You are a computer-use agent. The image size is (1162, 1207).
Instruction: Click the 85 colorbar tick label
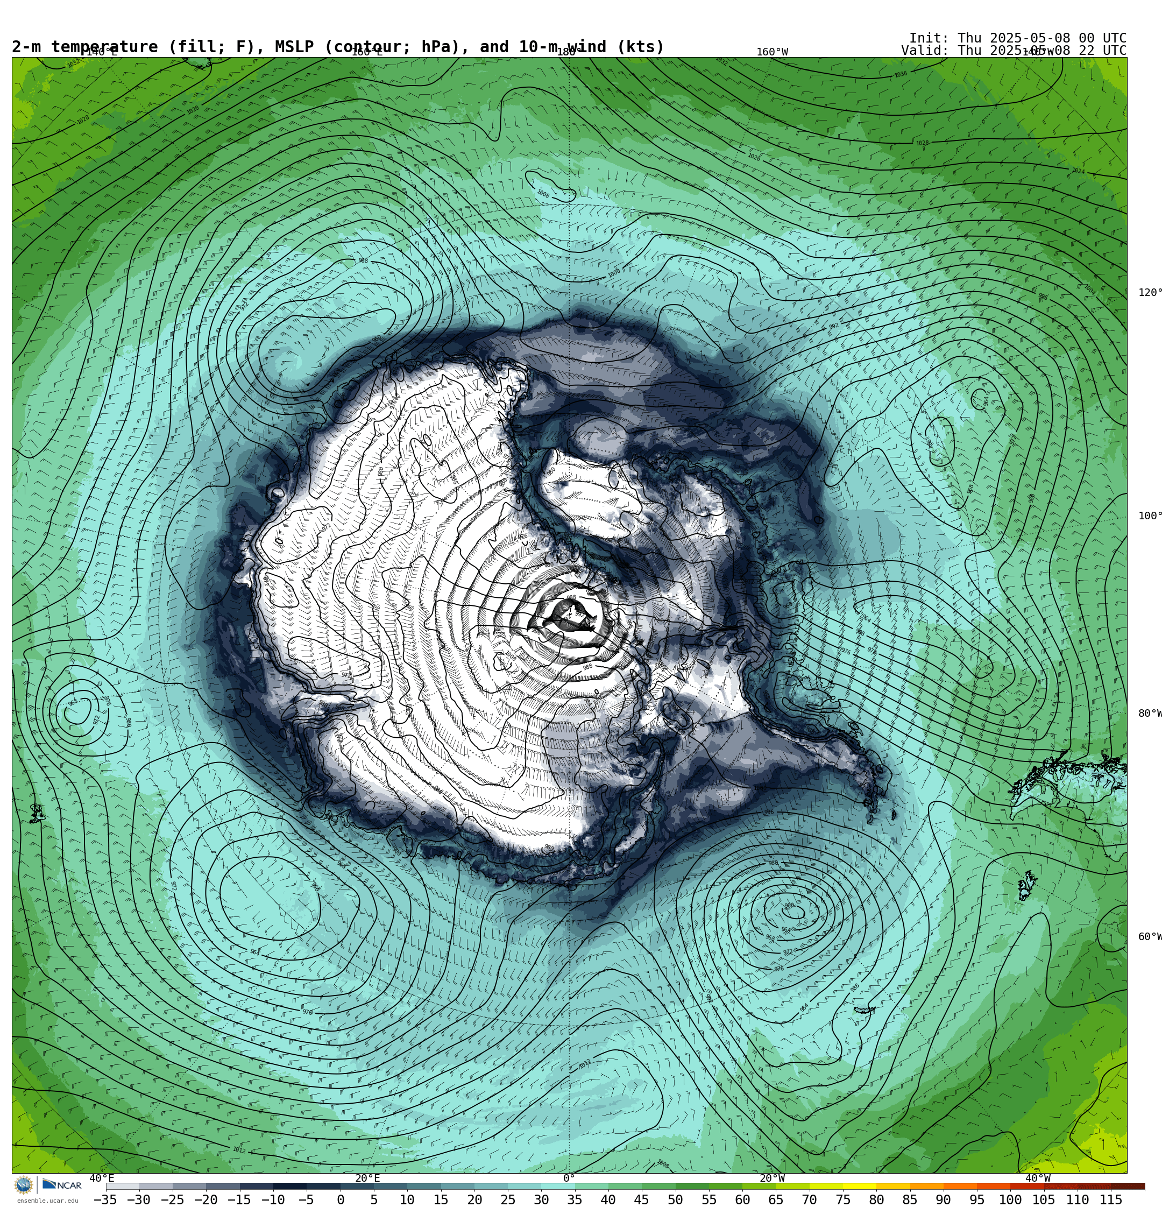[x=910, y=1199]
